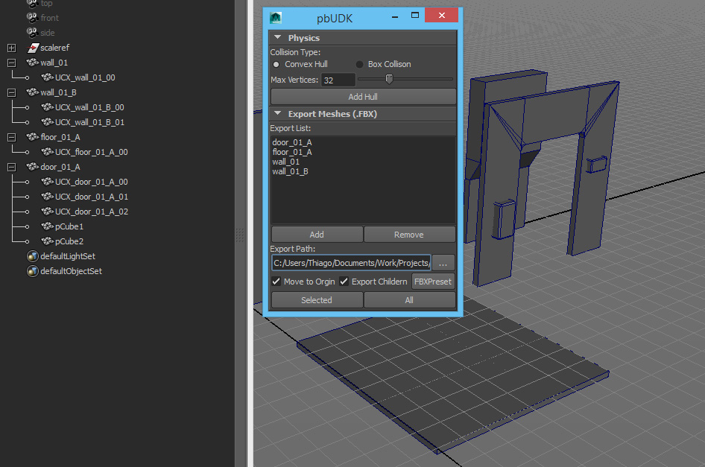
Task: Minimize the pbUDK window
Action: 395,16
